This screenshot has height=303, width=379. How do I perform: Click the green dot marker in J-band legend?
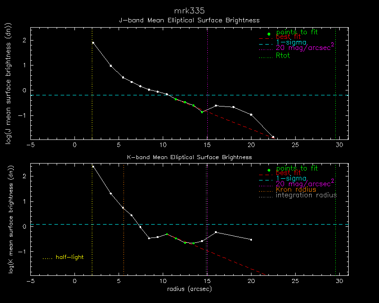(269, 34)
